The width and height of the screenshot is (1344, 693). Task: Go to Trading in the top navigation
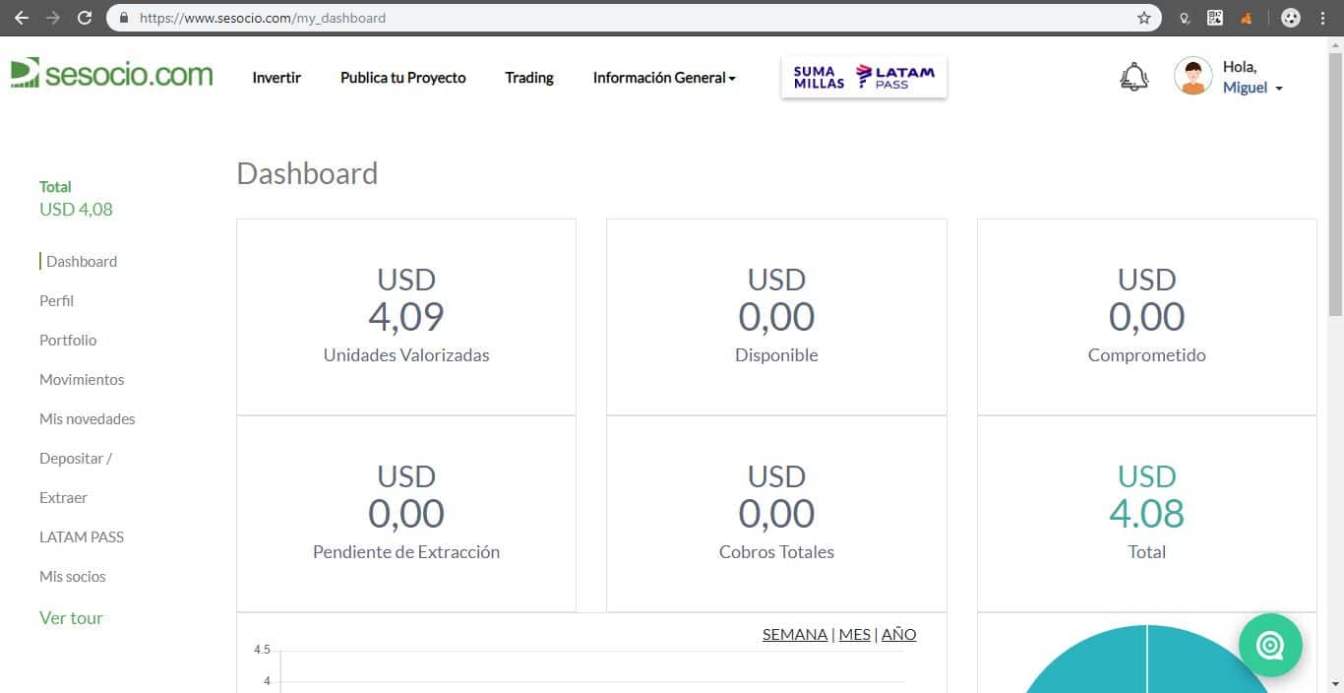529,78
